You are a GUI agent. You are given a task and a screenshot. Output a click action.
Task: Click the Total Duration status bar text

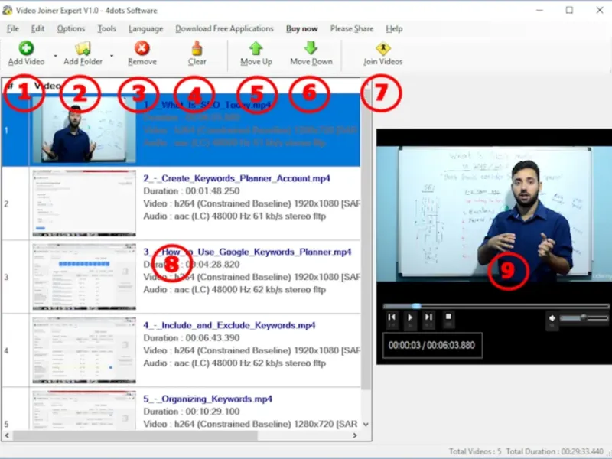tap(555, 451)
